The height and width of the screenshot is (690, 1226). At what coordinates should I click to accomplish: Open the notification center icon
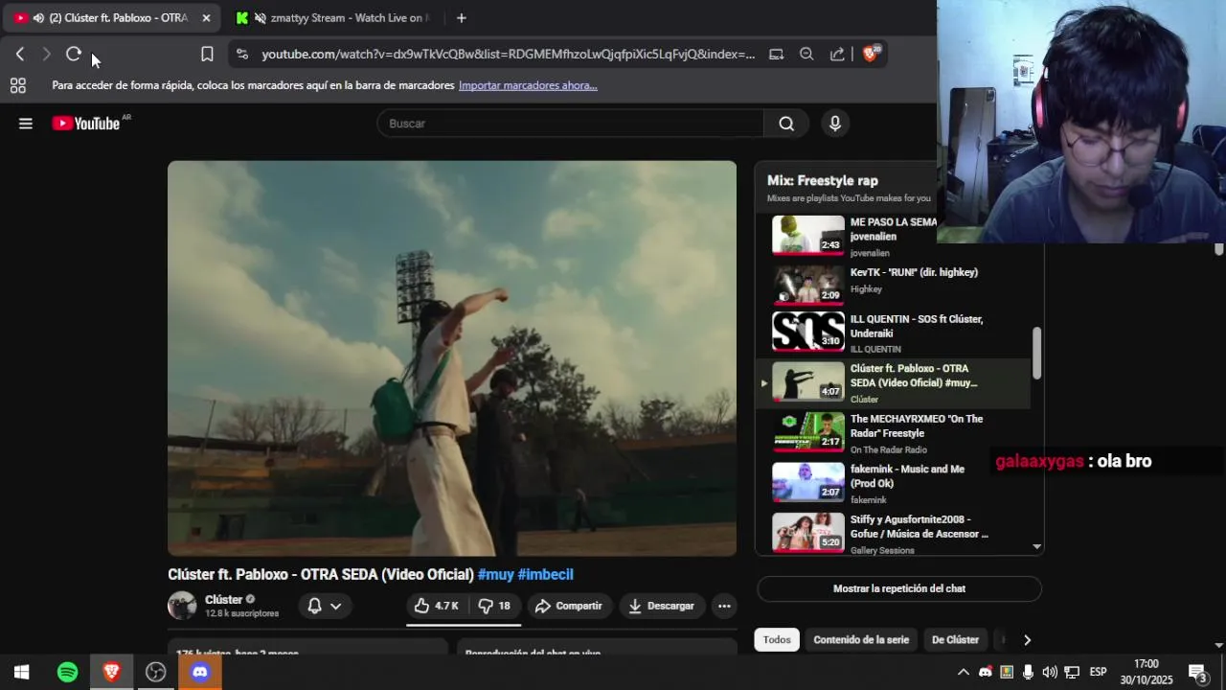[x=1197, y=672]
